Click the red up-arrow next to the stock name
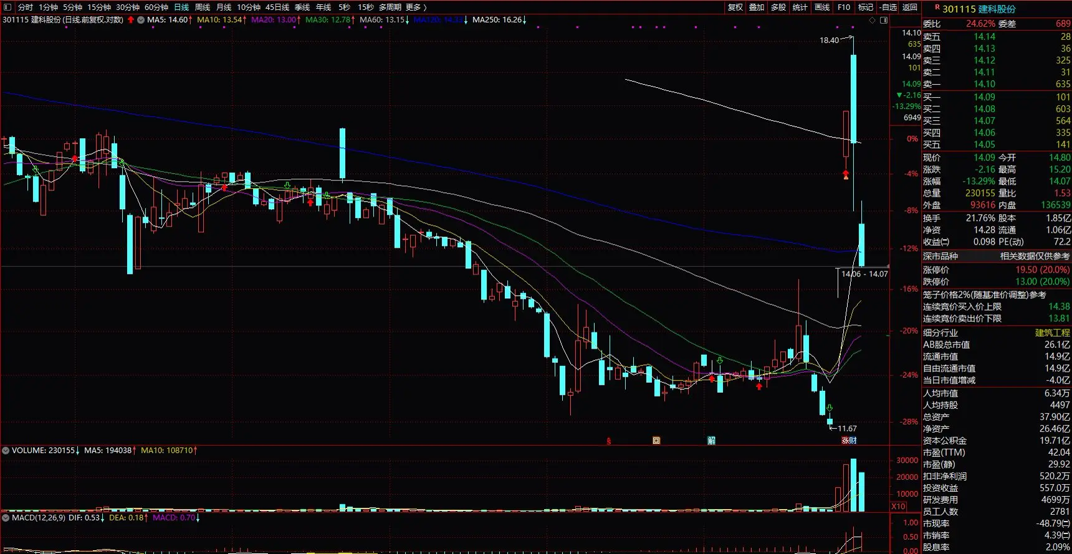The image size is (1072, 554). pos(131,20)
